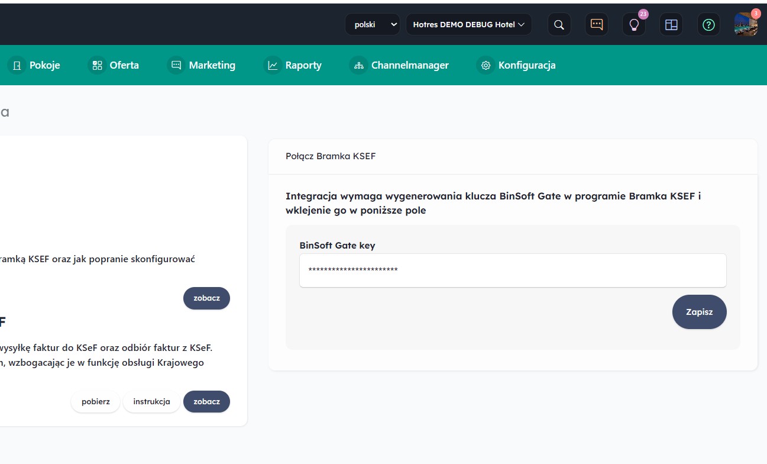Open the chat messages icon
The height and width of the screenshot is (464, 767).
click(597, 25)
